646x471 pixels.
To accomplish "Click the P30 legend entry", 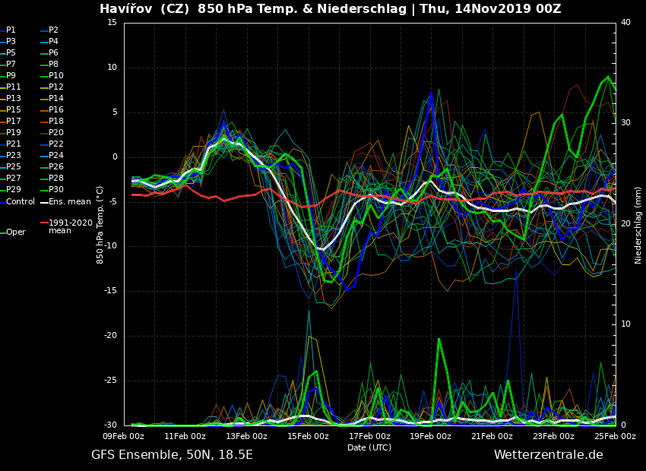I will pyautogui.click(x=56, y=190).
